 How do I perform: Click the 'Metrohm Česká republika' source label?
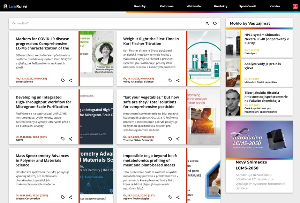[x=260, y=82]
